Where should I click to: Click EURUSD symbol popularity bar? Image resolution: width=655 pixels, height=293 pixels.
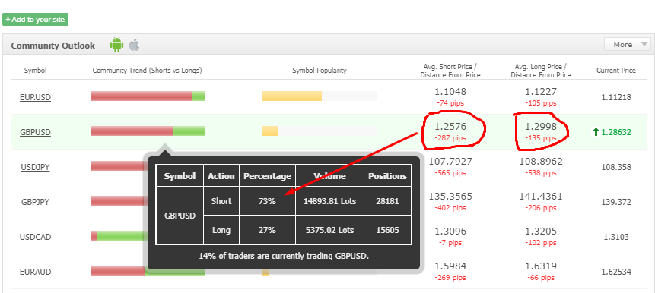[x=320, y=96]
